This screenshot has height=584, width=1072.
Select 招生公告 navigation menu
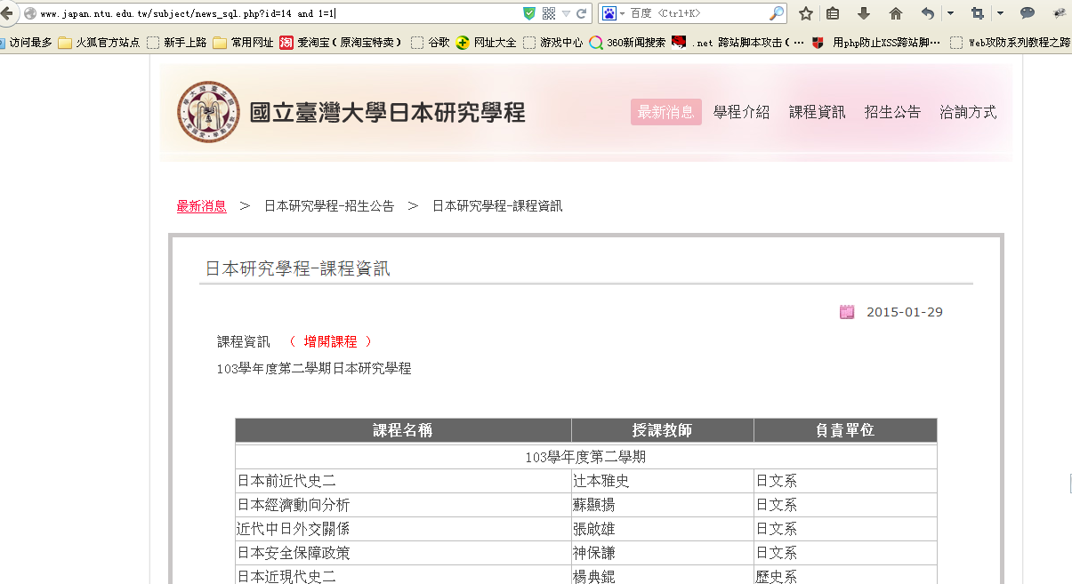[x=892, y=112]
